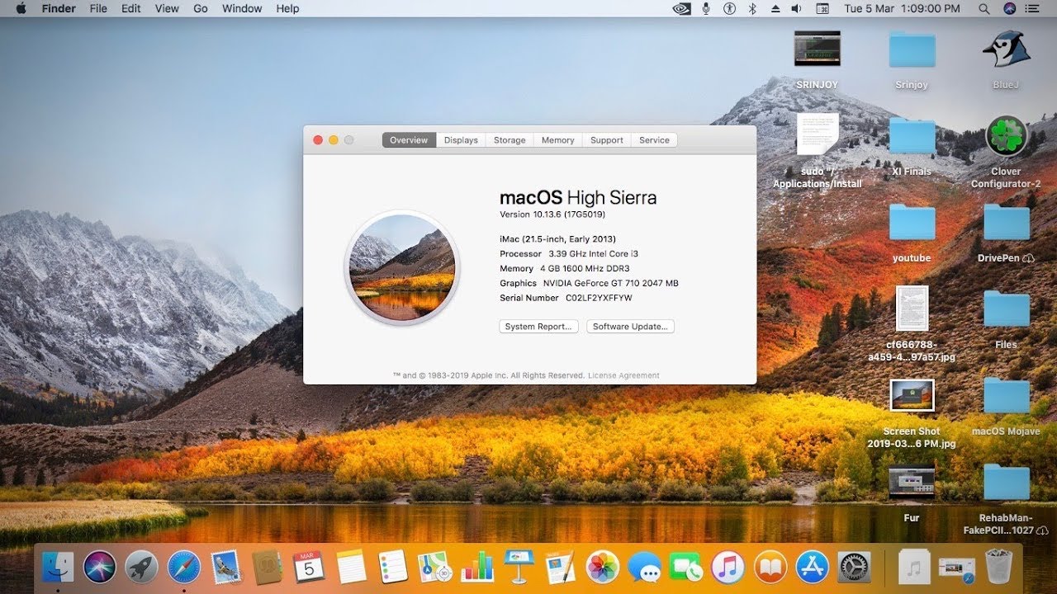The width and height of the screenshot is (1057, 594).
Task: Click the Software Update button
Action: coord(631,327)
